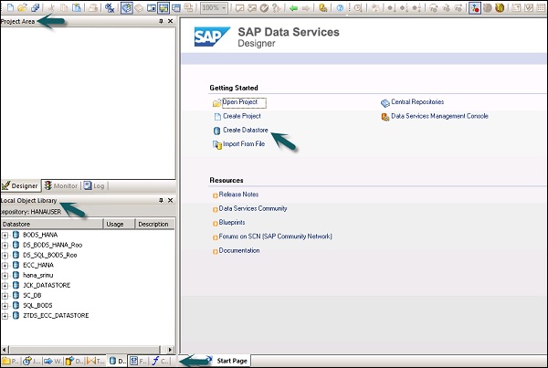Expand the ECC_HANA datastore node
Image resolution: width=548 pixels, height=368 pixels.
5,265
